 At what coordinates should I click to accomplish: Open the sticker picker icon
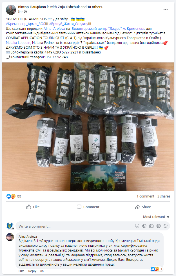tap(165, 226)
